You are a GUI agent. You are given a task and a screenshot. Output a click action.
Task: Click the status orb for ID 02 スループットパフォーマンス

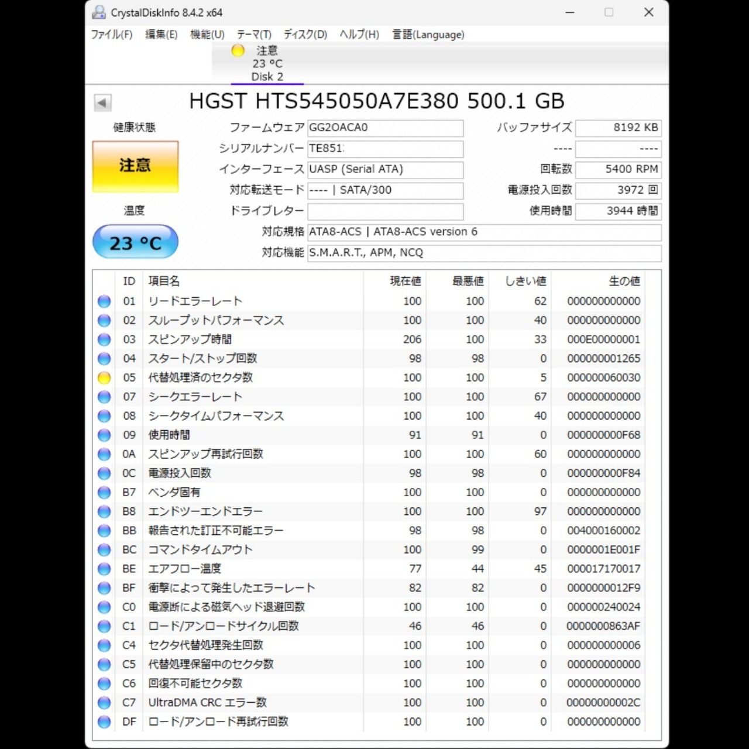pos(104,321)
